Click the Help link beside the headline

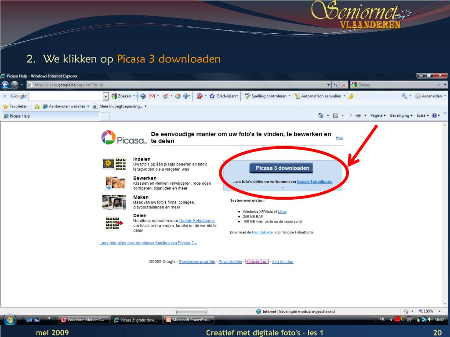pyautogui.click(x=340, y=138)
